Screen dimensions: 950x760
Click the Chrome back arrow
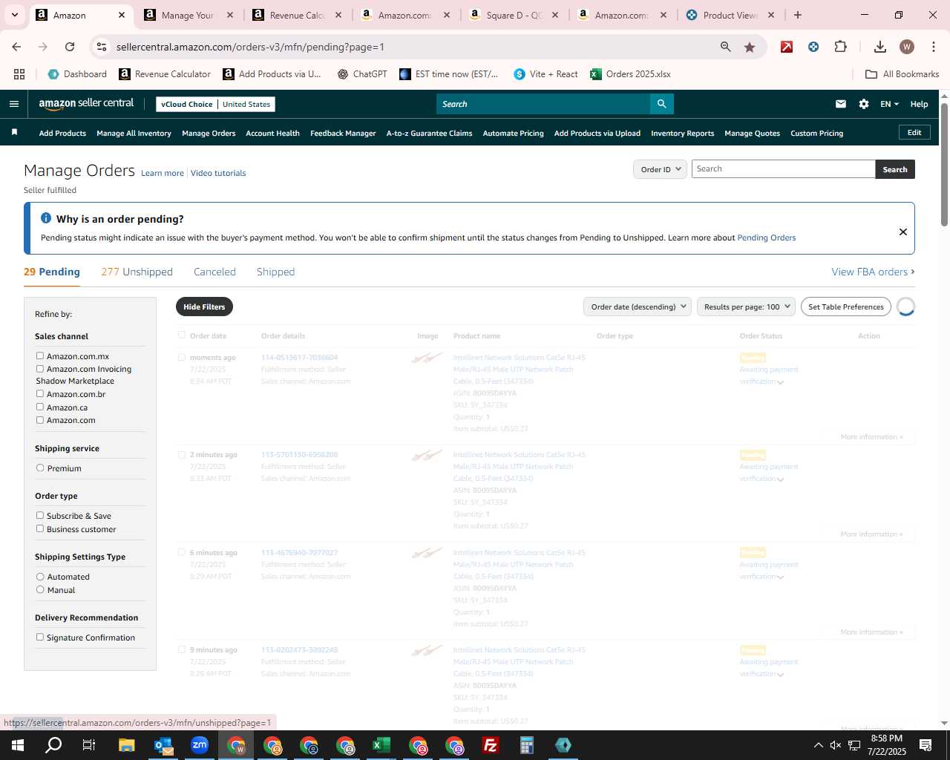tap(16, 47)
